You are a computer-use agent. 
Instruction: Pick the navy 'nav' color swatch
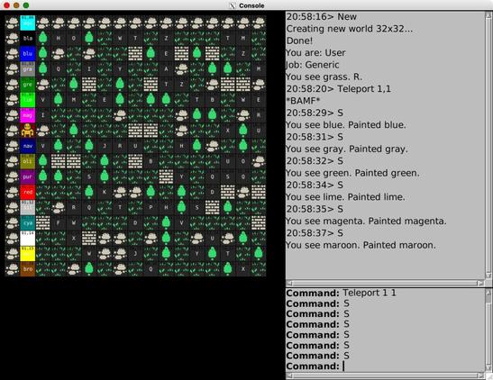(28, 146)
